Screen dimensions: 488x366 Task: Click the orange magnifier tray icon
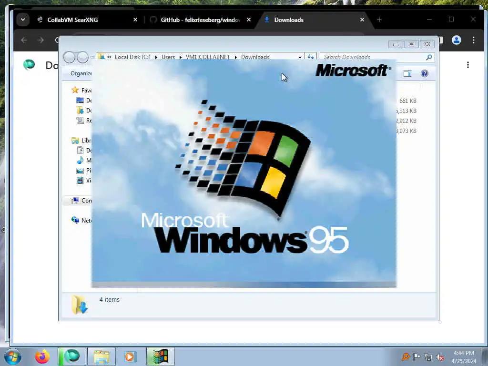[x=406, y=356]
